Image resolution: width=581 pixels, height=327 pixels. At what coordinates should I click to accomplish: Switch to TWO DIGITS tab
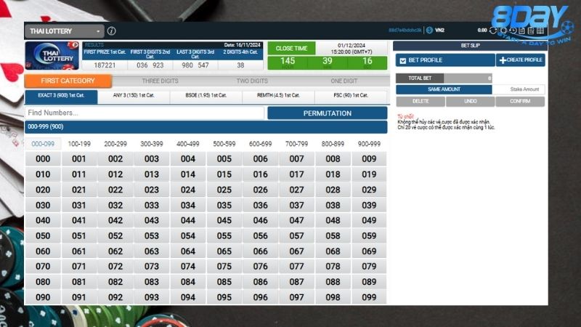tap(252, 81)
